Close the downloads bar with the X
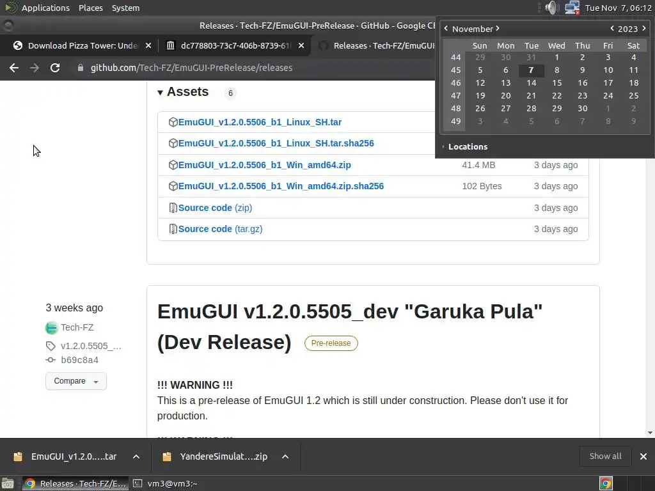This screenshot has height=491, width=655. point(643,456)
